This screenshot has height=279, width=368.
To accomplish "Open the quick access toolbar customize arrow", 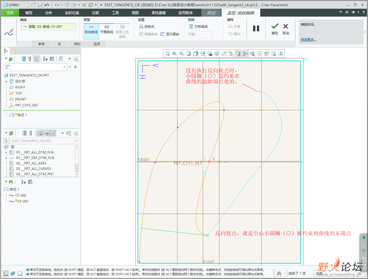I will (101, 5).
